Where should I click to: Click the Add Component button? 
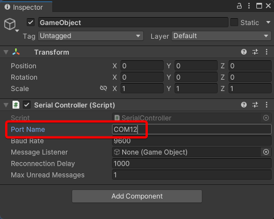tap(137, 196)
